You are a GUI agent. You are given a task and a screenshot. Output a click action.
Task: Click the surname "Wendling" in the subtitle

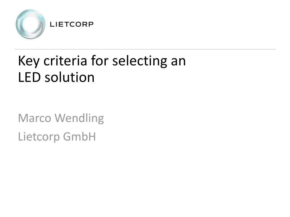point(79,118)
